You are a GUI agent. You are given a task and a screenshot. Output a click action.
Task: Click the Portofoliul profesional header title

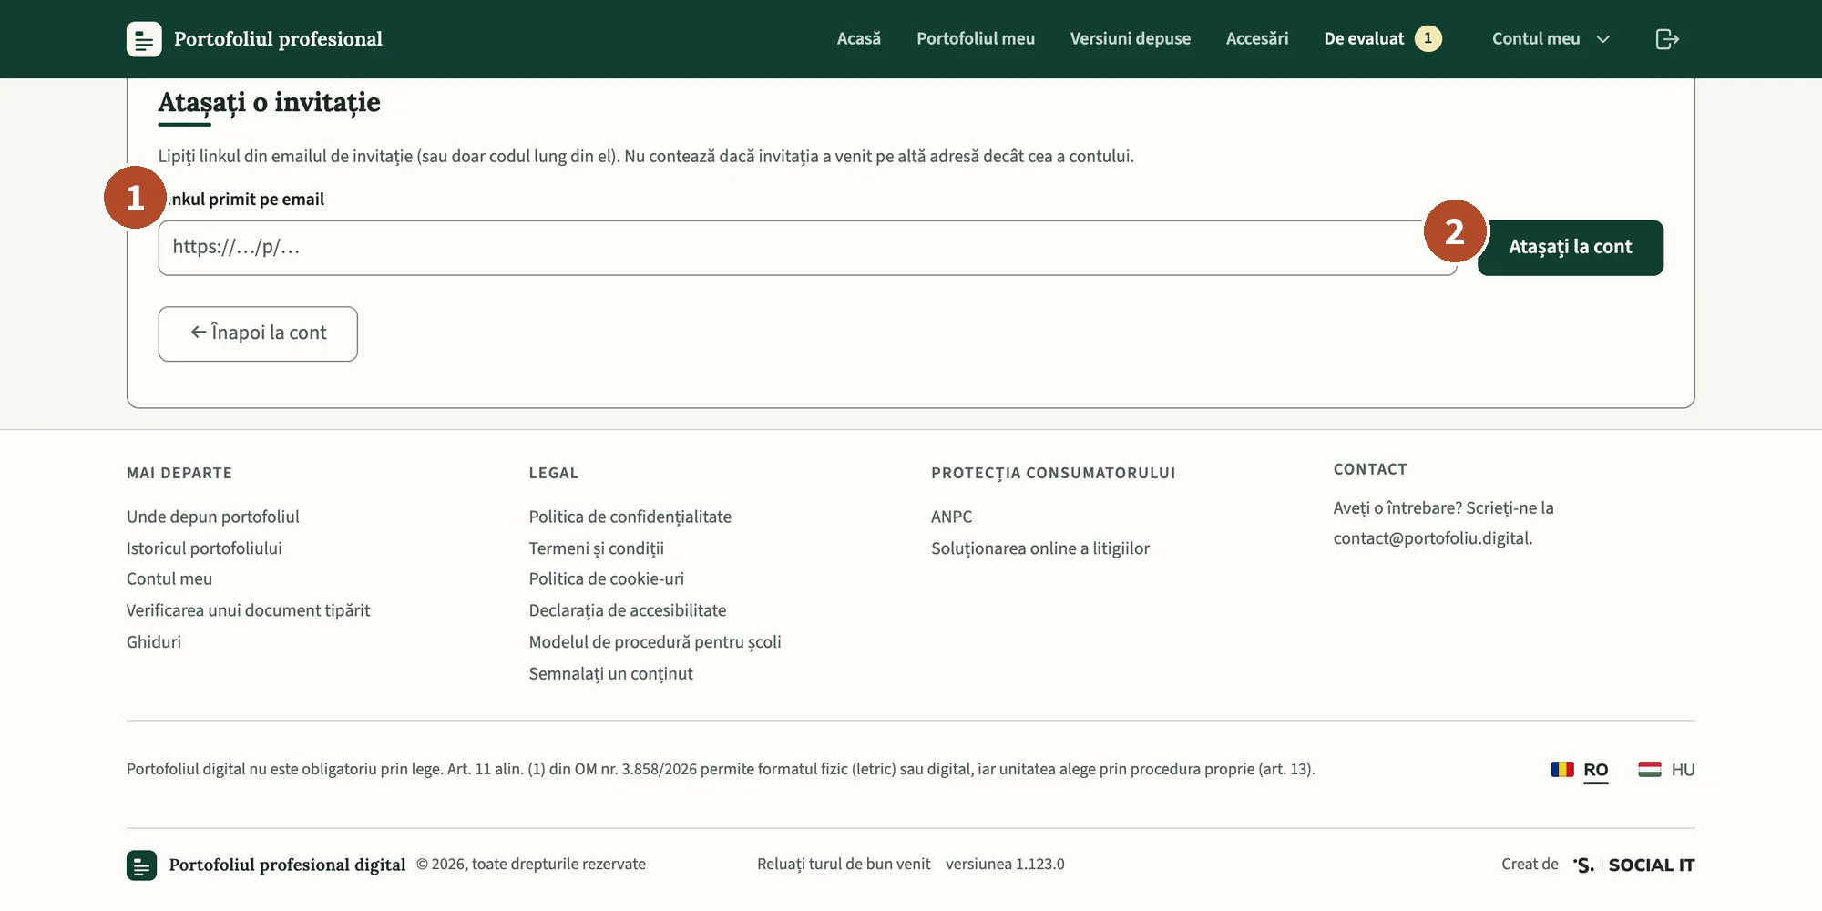pyautogui.click(x=278, y=39)
